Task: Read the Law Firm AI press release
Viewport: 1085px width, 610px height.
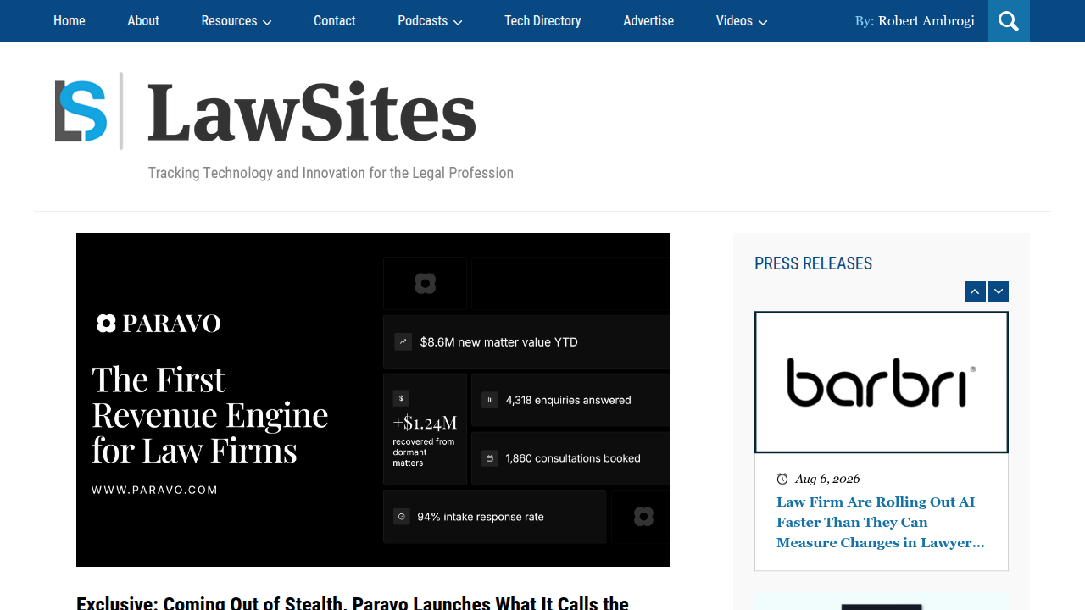Action: (x=881, y=522)
